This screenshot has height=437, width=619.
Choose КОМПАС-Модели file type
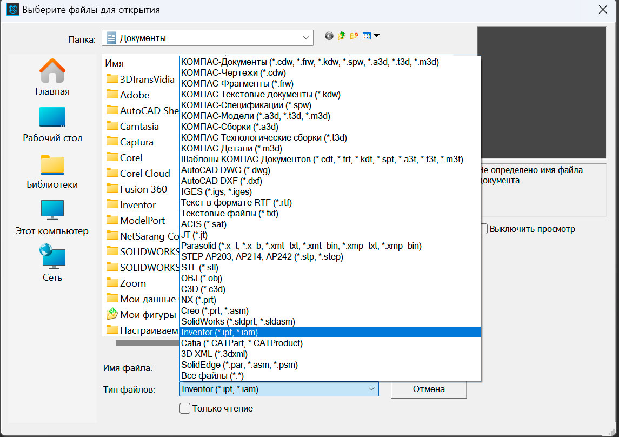[x=330, y=116]
